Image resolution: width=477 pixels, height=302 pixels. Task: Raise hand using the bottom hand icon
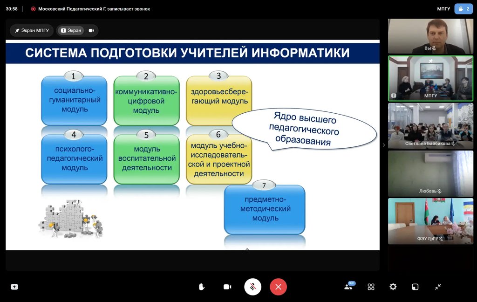click(202, 287)
